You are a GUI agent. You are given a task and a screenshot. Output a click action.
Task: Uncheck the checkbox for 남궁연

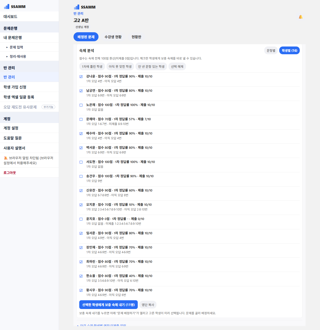point(81,91)
